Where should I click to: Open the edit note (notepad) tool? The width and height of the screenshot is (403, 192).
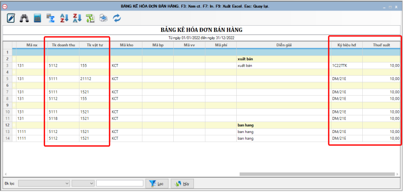pyautogui.click(x=11, y=18)
